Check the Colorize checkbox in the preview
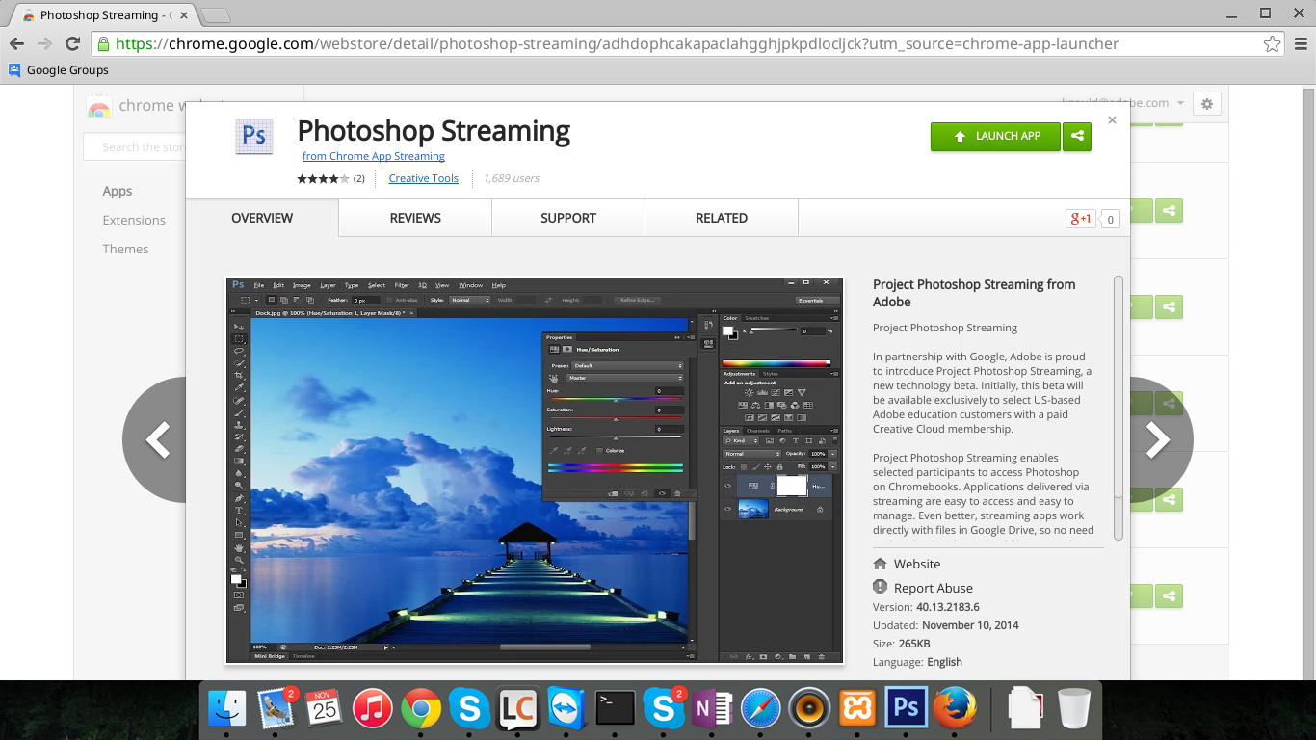 [x=599, y=451]
